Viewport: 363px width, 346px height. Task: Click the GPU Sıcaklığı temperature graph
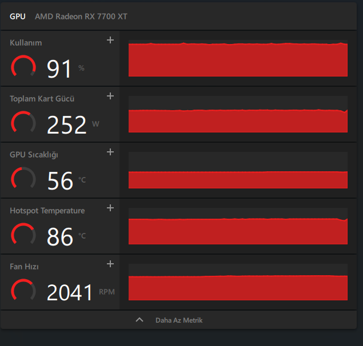point(238,170)
